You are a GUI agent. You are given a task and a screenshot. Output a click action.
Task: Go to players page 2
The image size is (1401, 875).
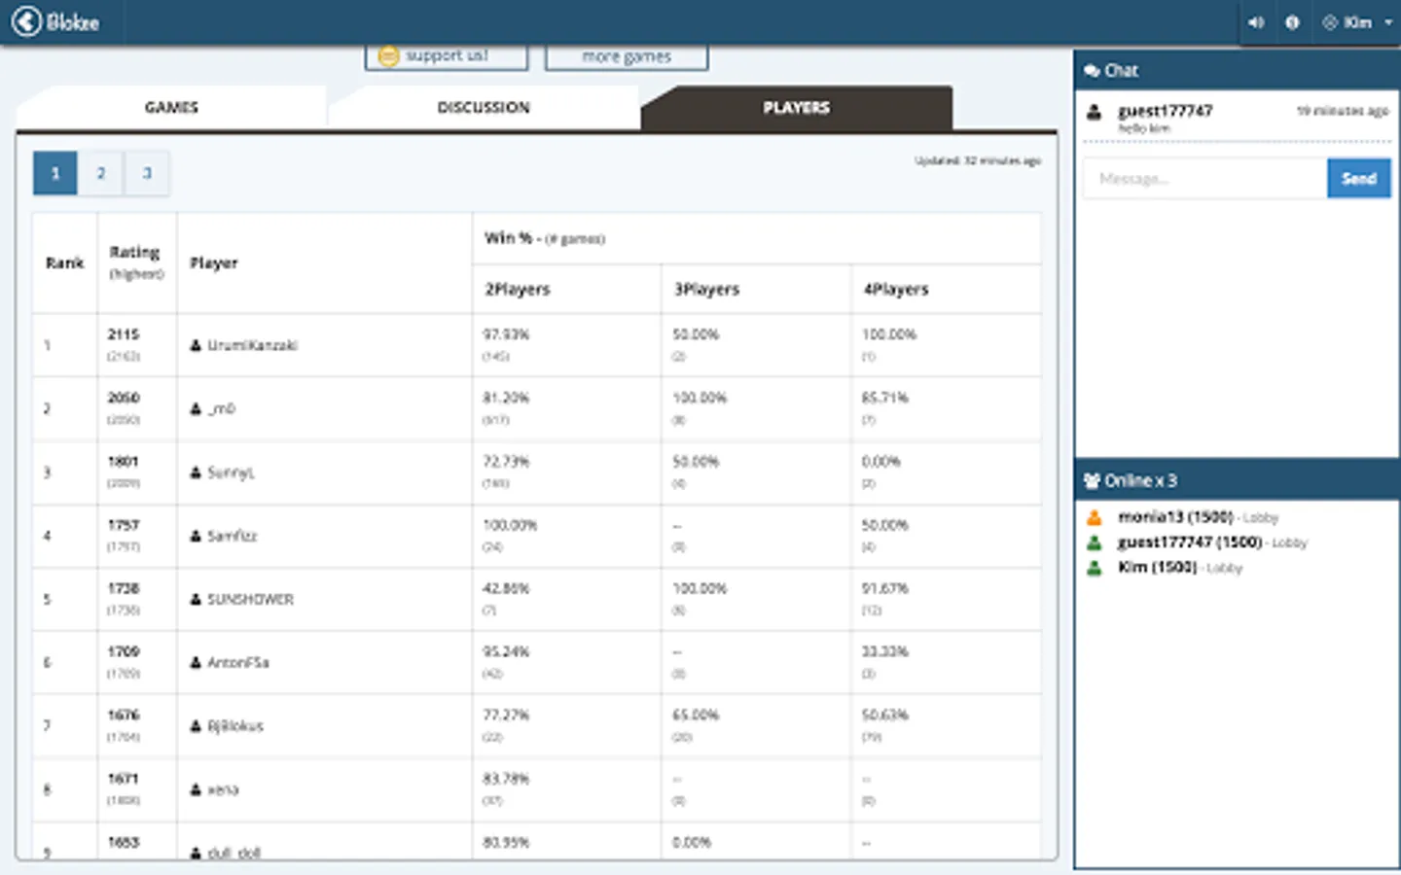pos(100,173)
